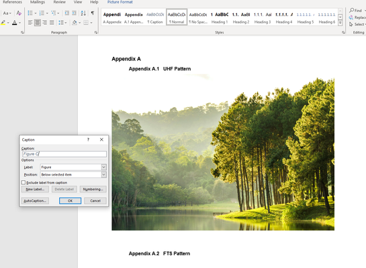Open the Paragraph settings dialog launcher
The image size is (366, 268).
[96, 32]
